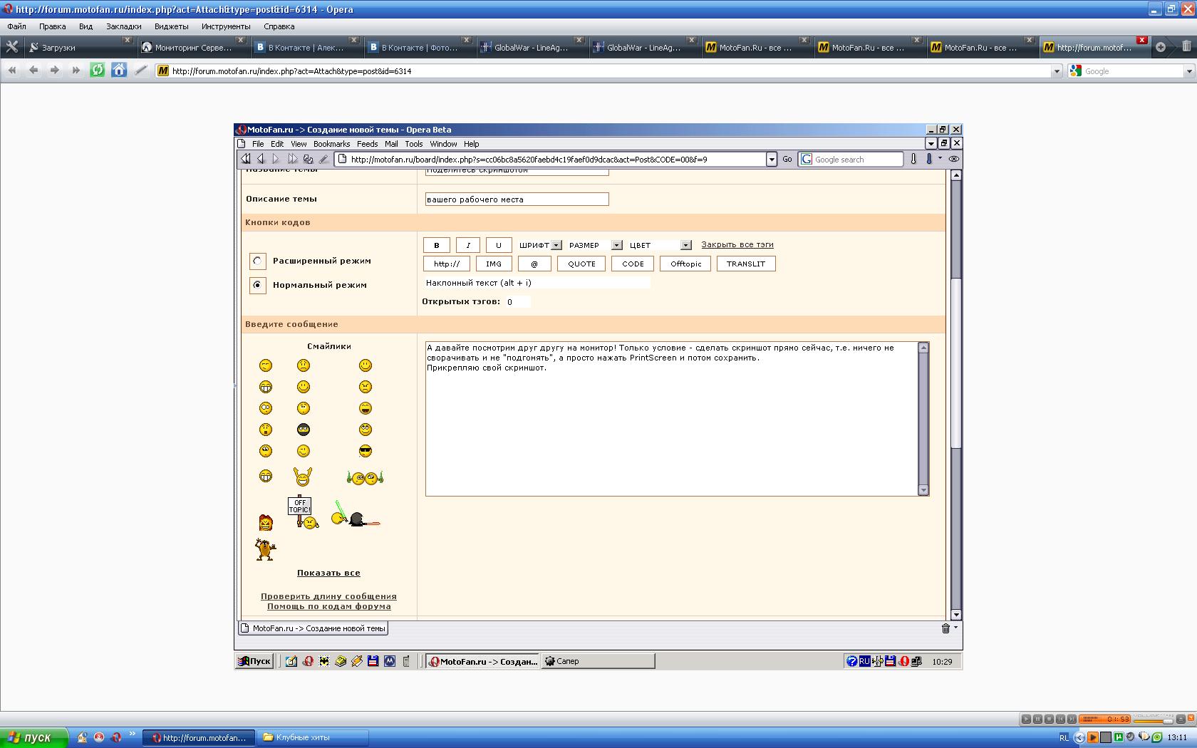Open the ШРИФТ font dropdown in image
Viewport: 1197px width, 748px height.
541,245
